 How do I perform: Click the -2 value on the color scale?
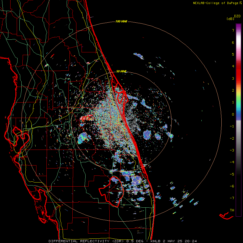click(x=232, y=139)
